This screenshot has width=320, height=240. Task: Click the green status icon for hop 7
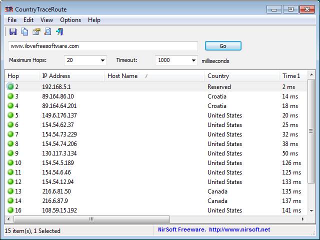(x=10, y=134)
